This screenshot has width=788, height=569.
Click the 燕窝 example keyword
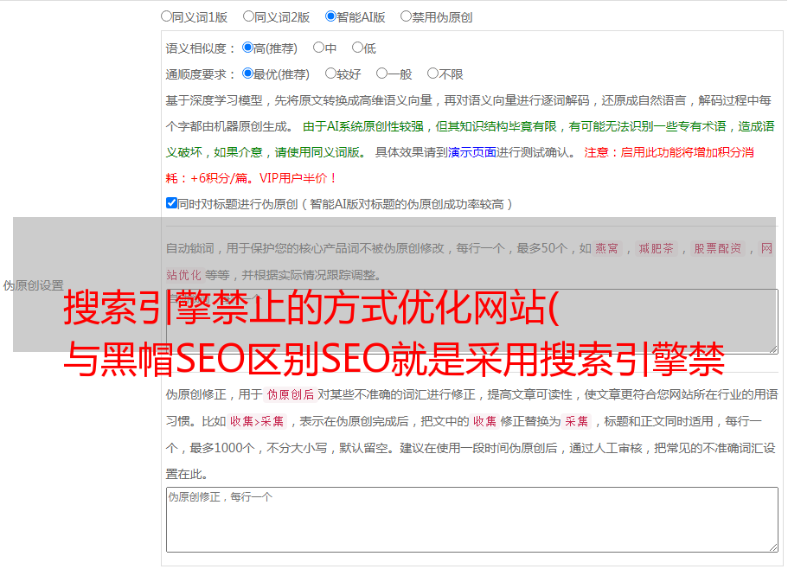click(x=607, y=248)
